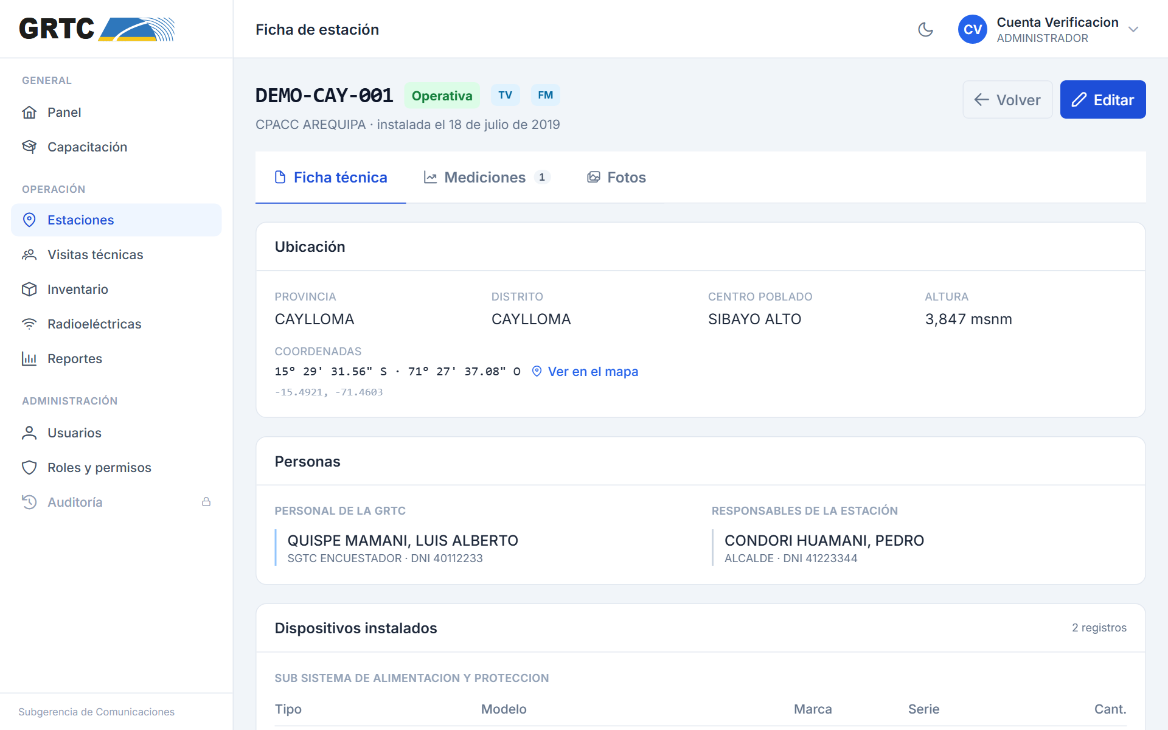Toggle dark mode with the moon icon

(925, 29)
